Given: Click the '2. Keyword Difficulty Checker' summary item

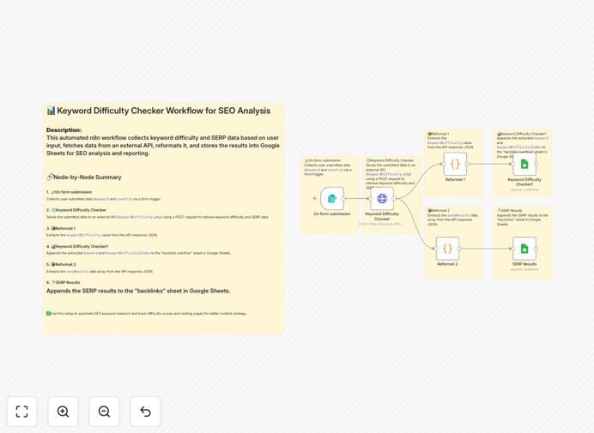Looking at the screenshot, I should [x=76, y=210].
